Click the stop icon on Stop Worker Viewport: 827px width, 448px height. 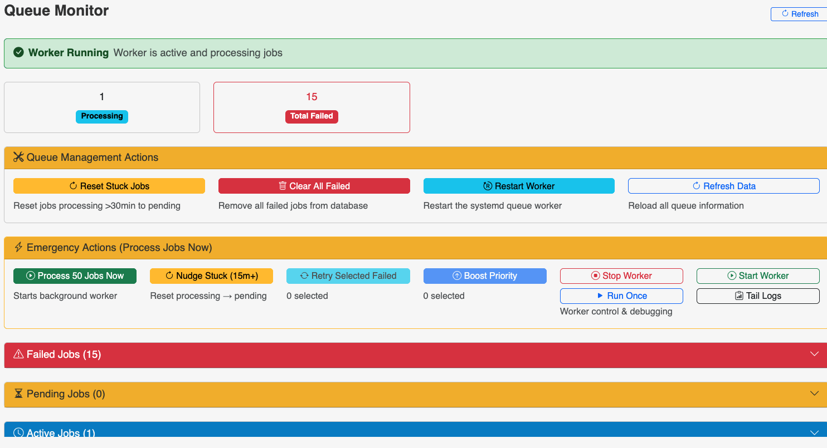tap(595, 276)
